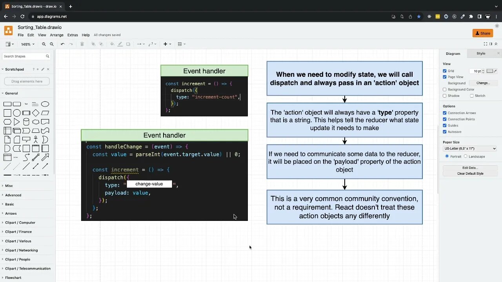Image resolution: width=502 pixels, height=282 pixels.
Task: Switch to the Style tab
Action: (481, 54)
